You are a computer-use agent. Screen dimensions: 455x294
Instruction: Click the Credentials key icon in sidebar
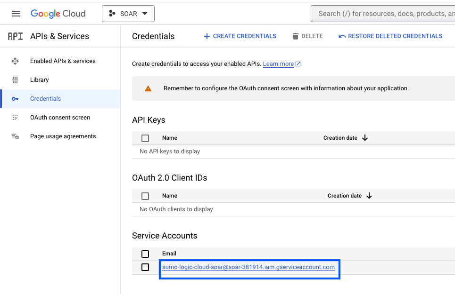pos(15,99)
